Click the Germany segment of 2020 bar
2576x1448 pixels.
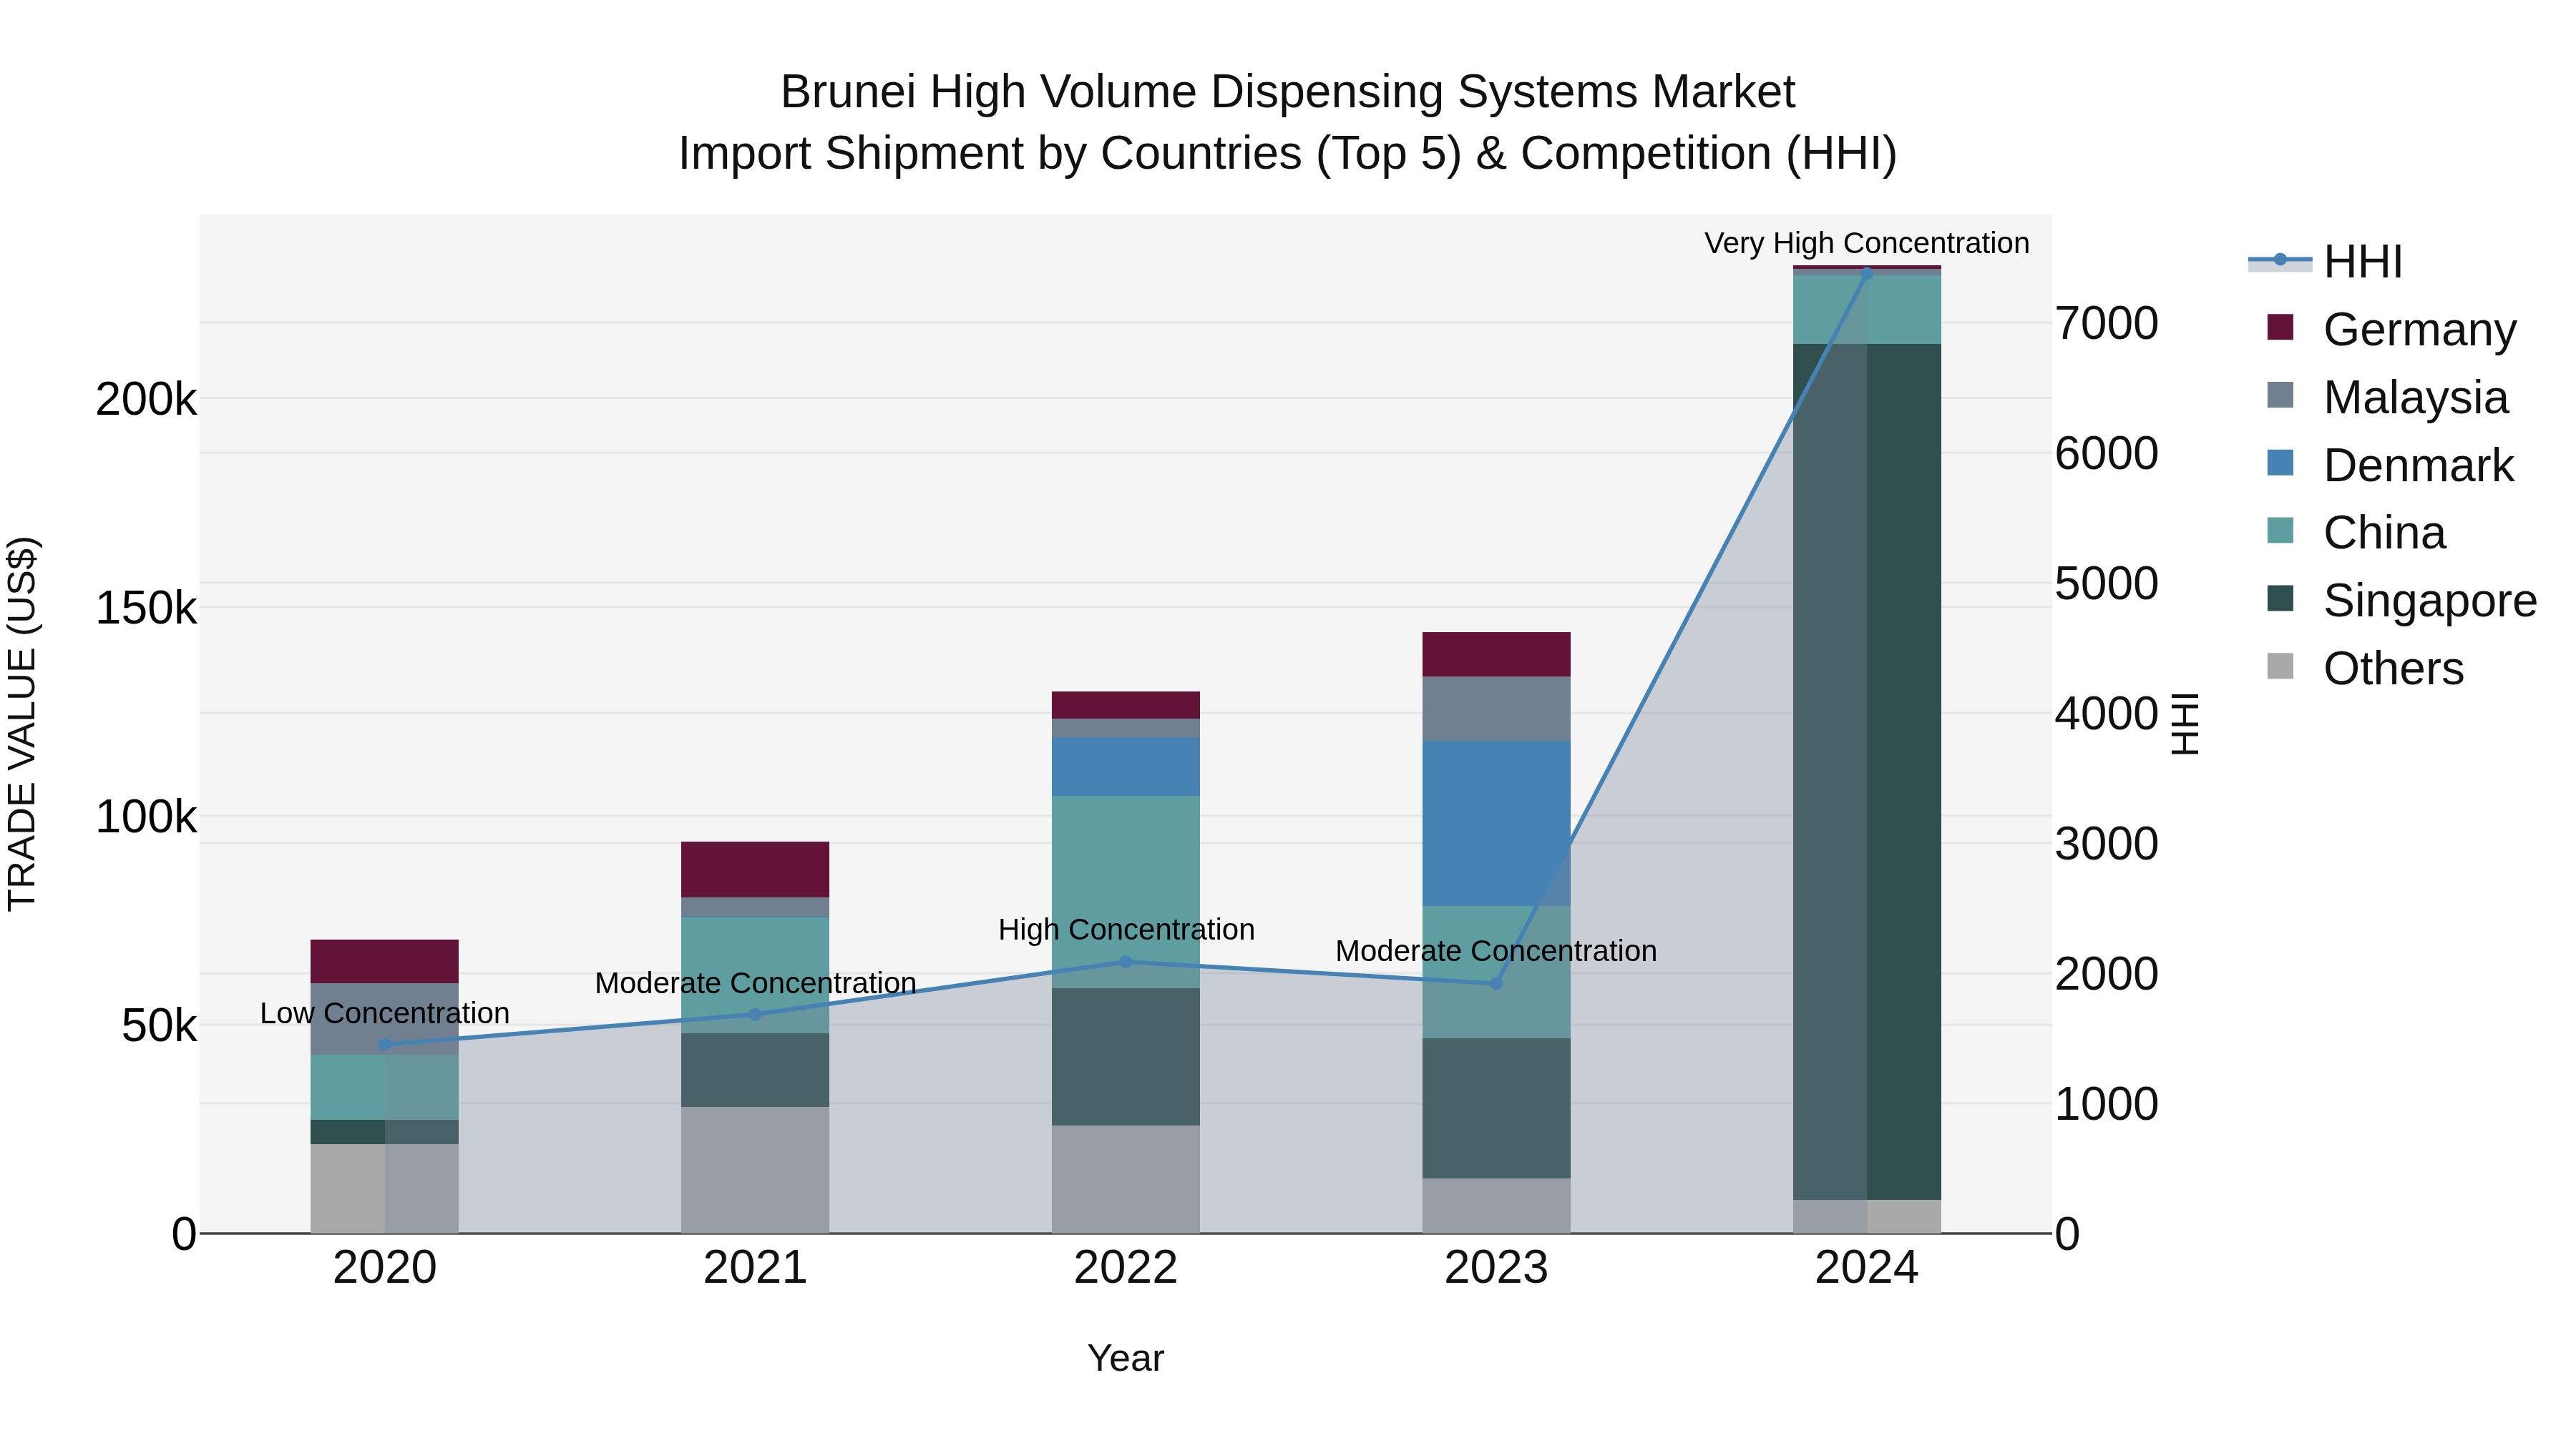tap(385, 961)
